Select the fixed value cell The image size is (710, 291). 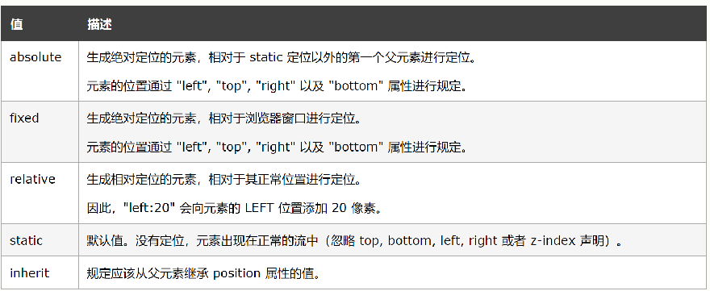24,118
